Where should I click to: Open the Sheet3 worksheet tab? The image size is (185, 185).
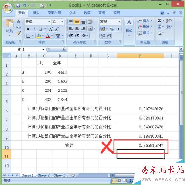tap(60, 175)
